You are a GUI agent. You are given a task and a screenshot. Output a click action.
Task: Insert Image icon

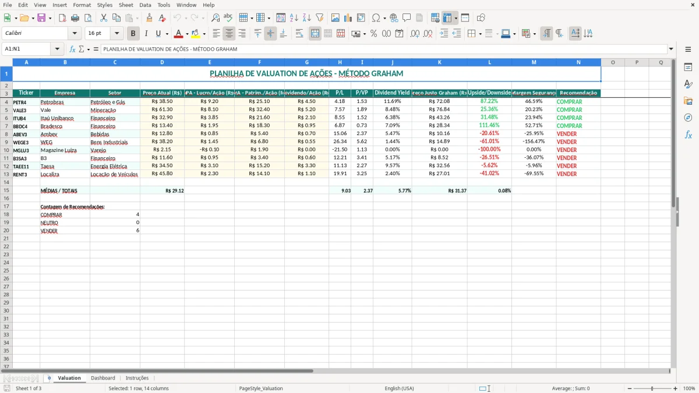click(336, 18)
